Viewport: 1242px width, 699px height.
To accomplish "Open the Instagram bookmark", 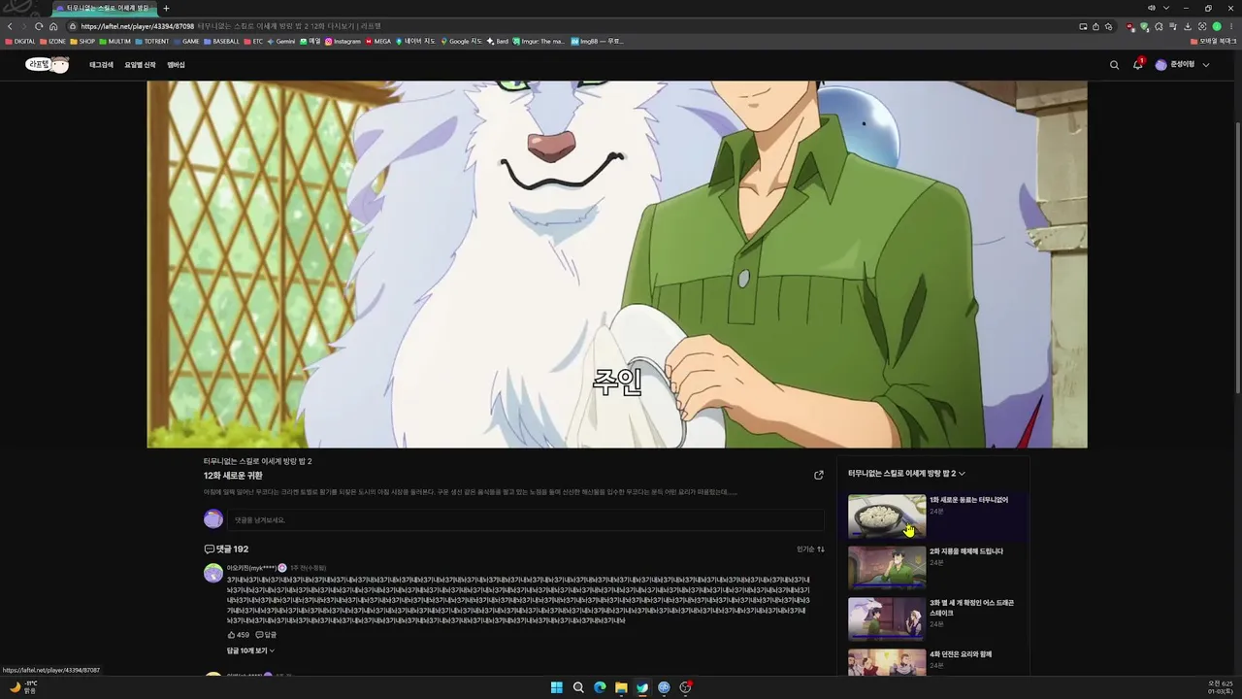I will [343, 42].
